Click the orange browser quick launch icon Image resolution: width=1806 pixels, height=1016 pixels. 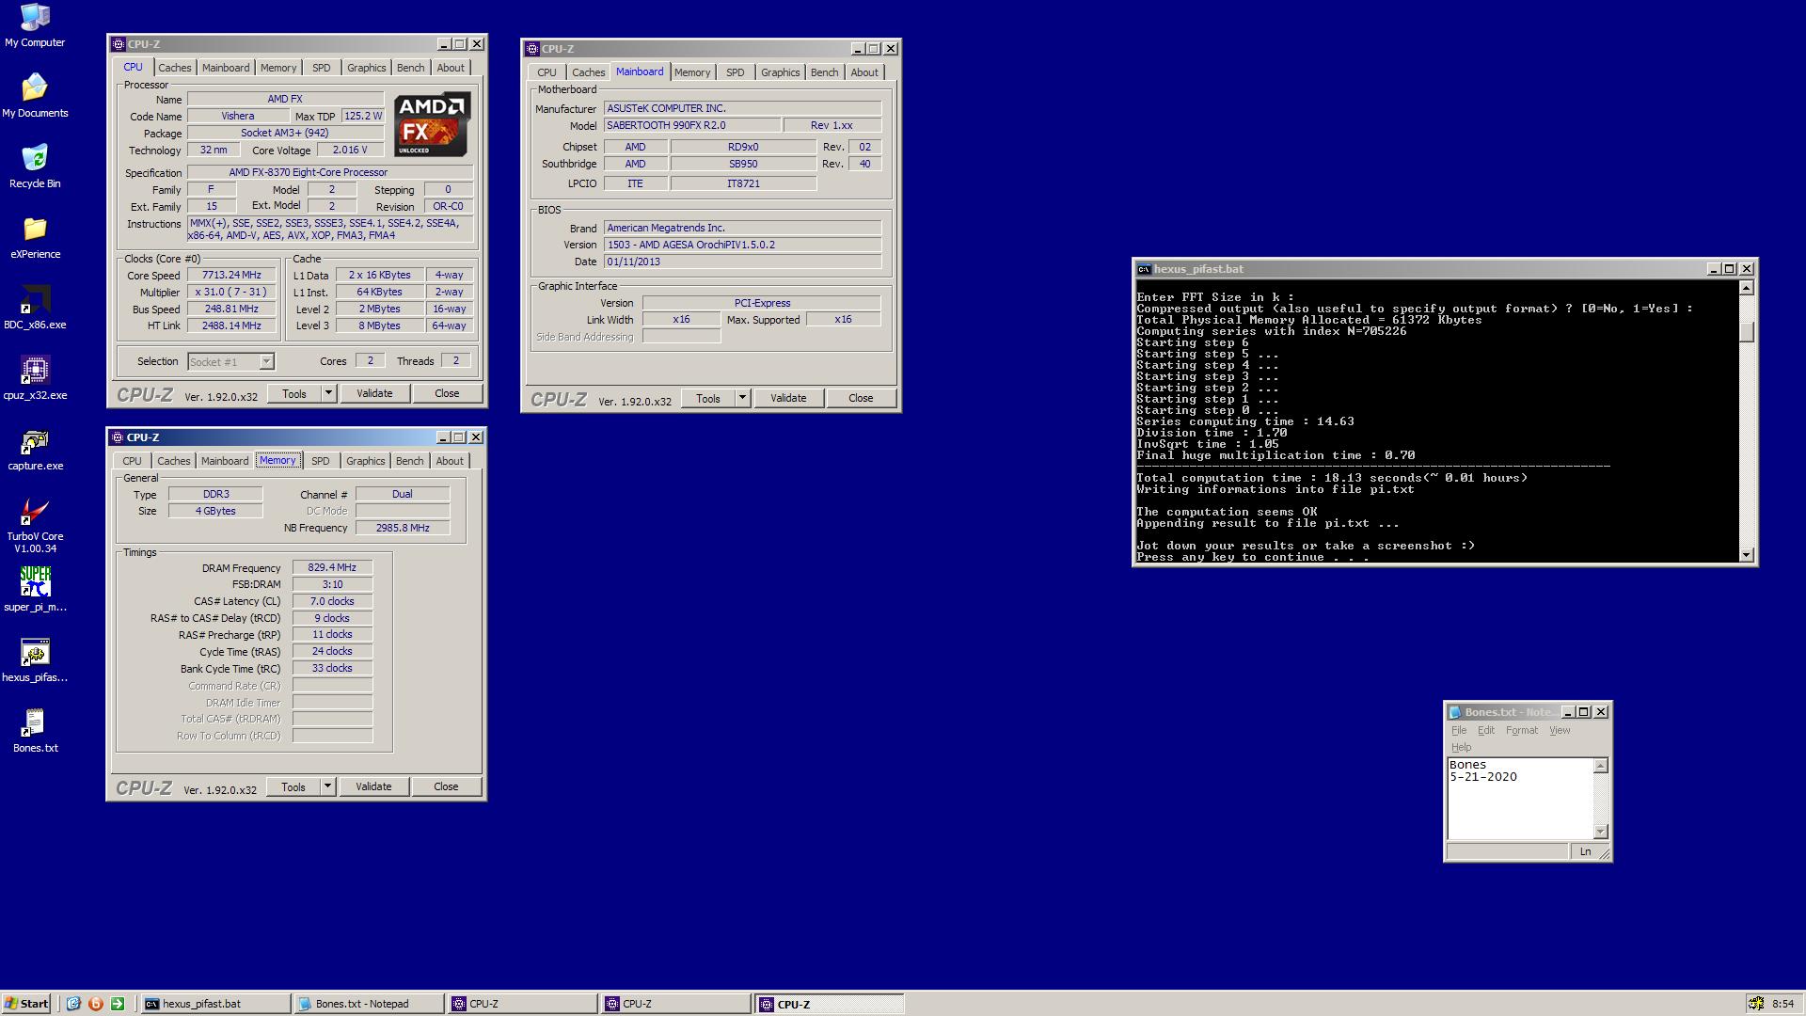point(95,1004)
